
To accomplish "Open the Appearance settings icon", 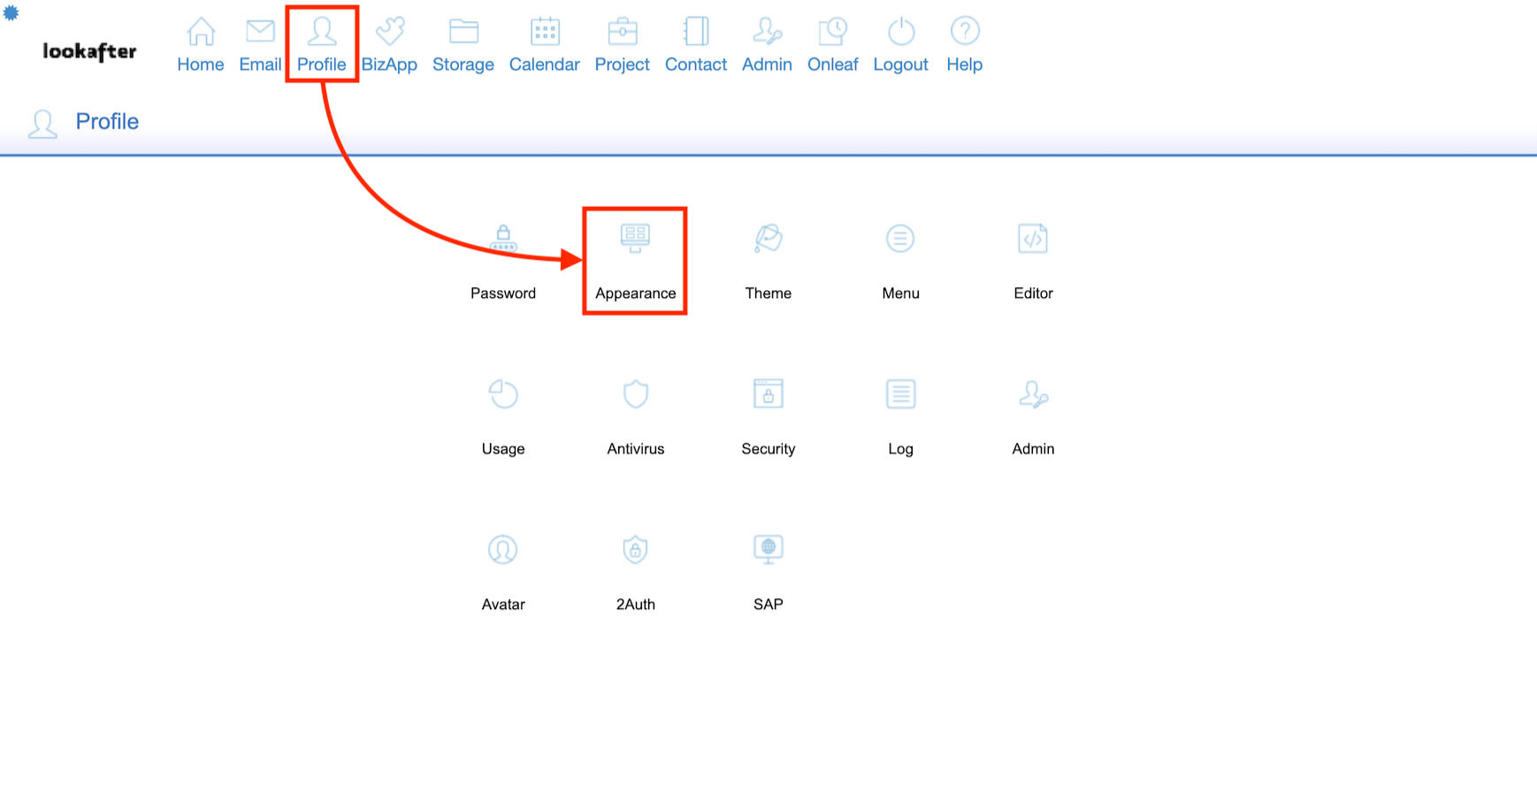I will pyautogui.click(x=635, y=239).
